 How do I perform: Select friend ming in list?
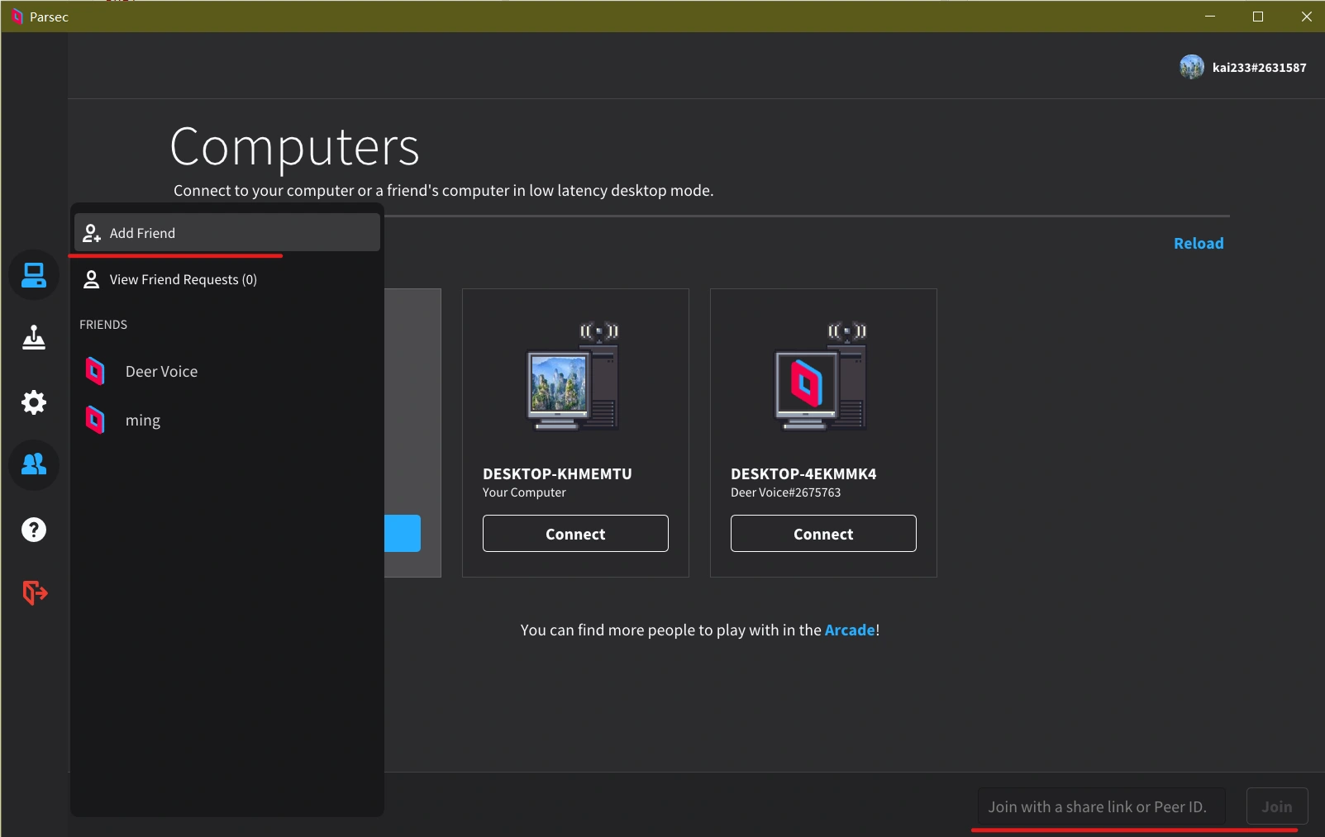point(143,421)
